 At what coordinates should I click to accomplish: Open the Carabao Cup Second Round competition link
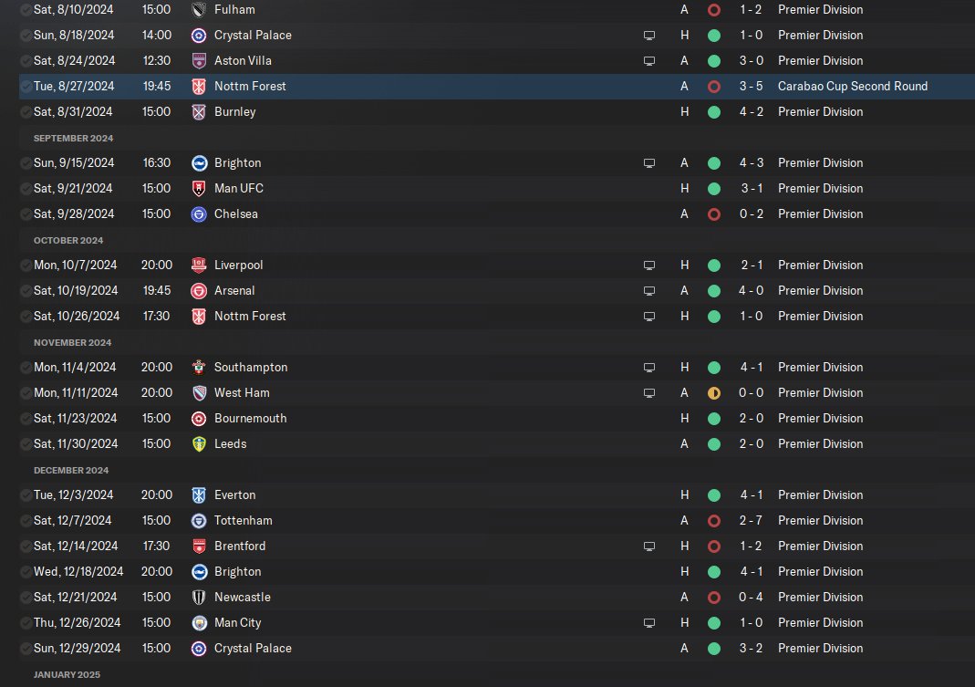click(853, 87)
